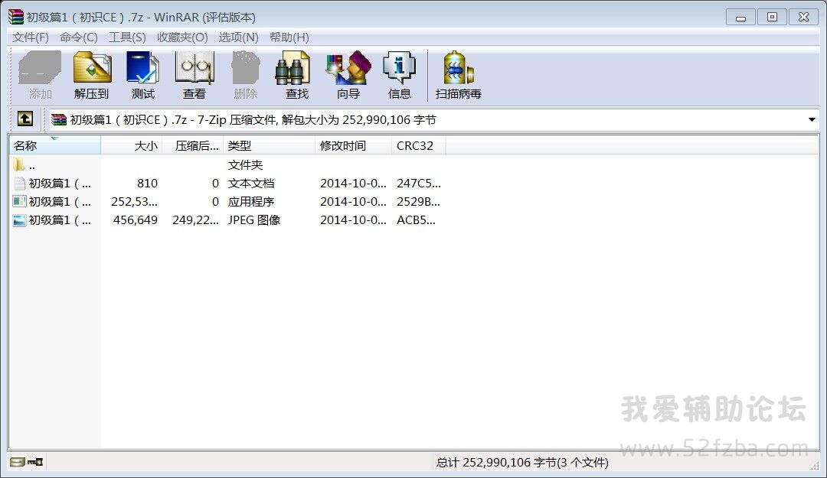Open the 命令(C) menu

[79, 37]
